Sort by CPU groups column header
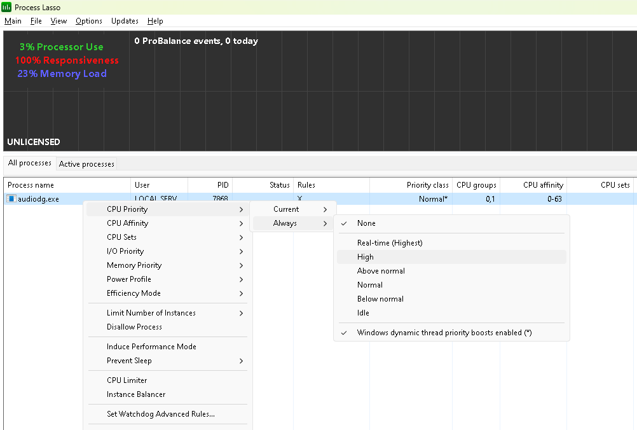Image resolution: width=637 pixels, height=430 pixels. pyautogui.click(x=476, y=185)
